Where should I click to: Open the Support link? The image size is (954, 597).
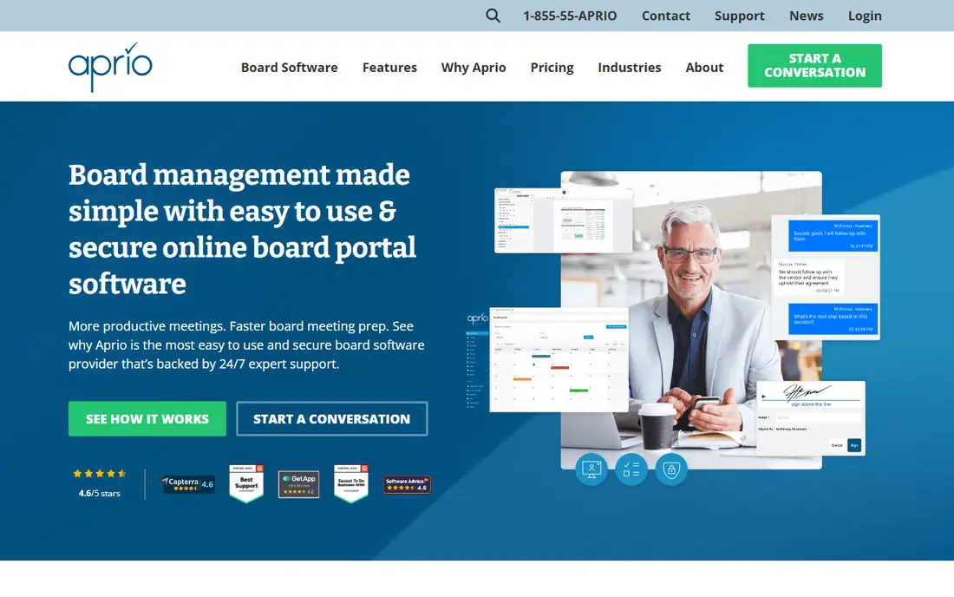coord(739,16)
